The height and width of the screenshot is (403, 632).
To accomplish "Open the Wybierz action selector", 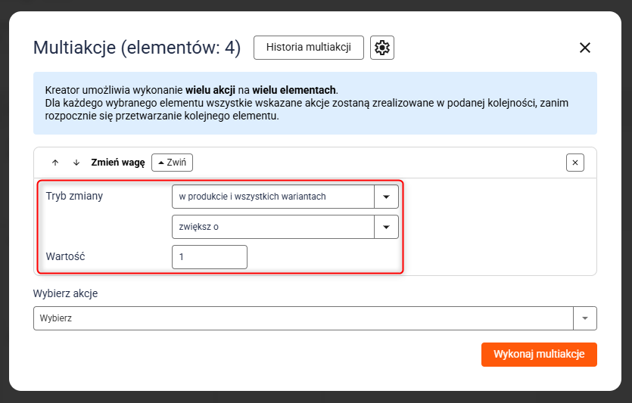I will (303, 318).
